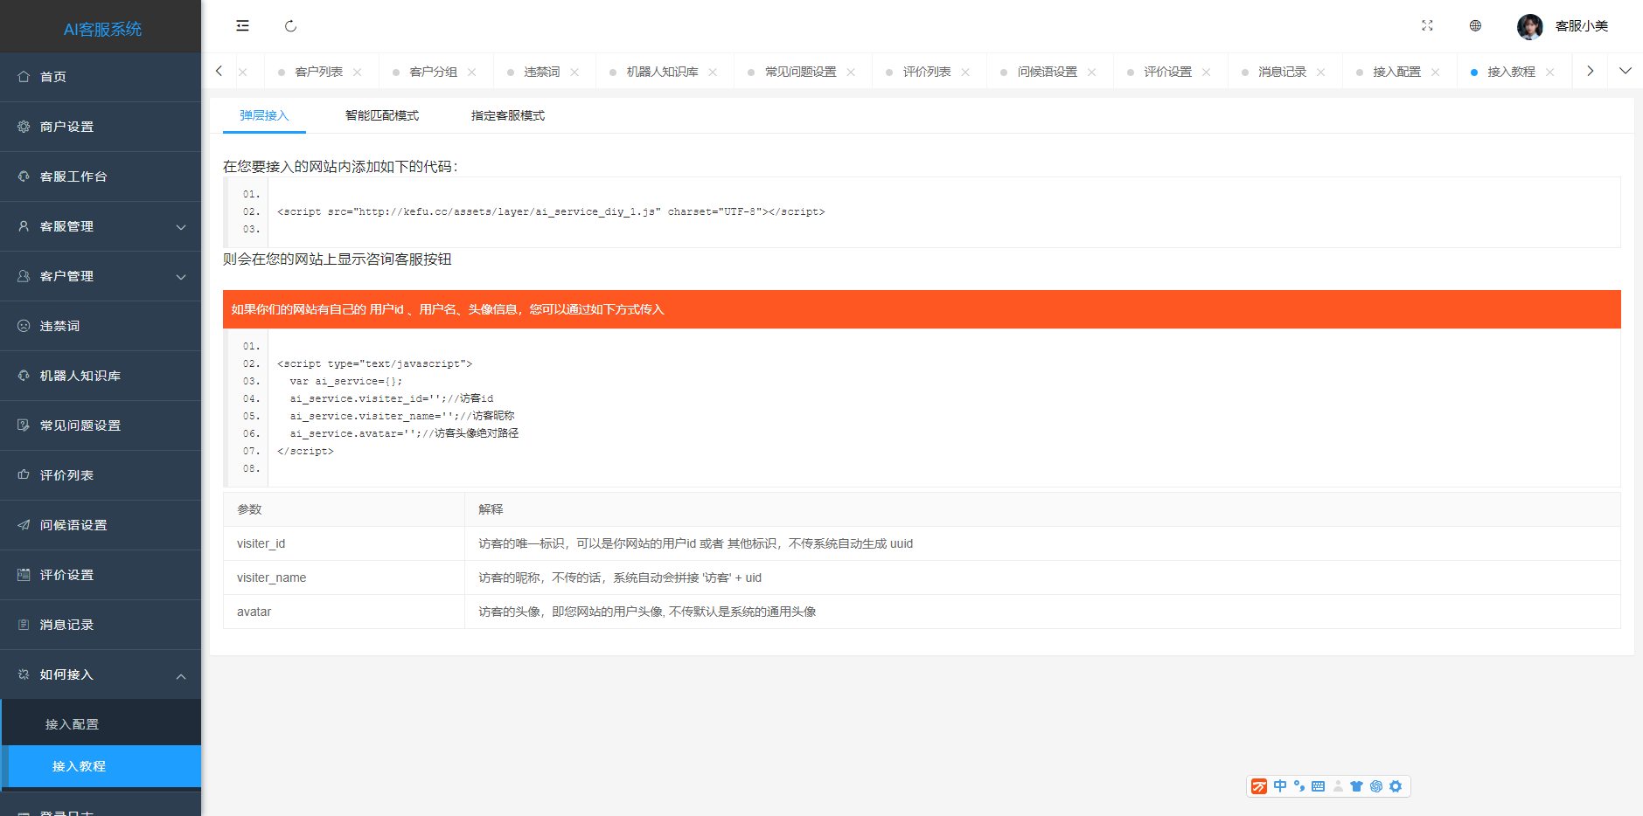Image resolution: width=1643 pixels, height=816 pixels.
Task: Open 消息记录 in the sidebar
Action: pos(69,625)
